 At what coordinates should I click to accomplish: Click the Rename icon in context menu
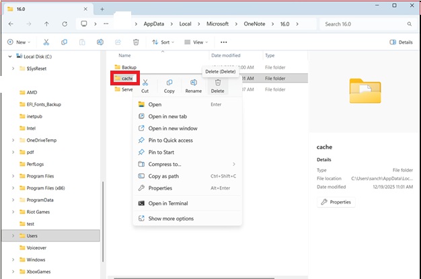(194, 83)
